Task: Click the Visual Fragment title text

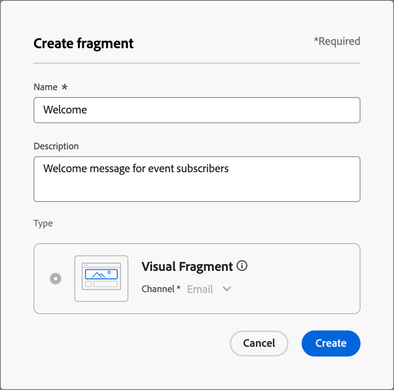Action: [x=187, y=267]
